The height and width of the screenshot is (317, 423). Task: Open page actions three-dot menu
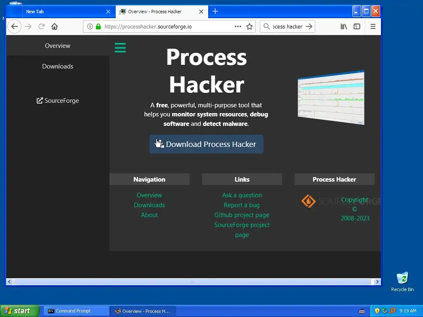[x=238, y=26]
